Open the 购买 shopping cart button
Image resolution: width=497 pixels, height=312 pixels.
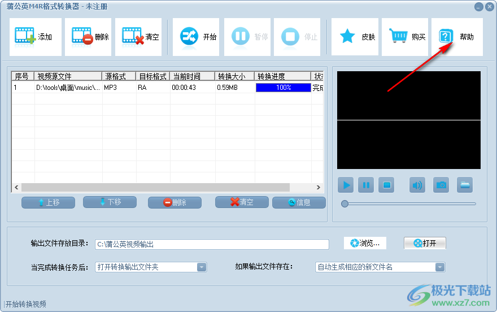[x=405, y=37]
